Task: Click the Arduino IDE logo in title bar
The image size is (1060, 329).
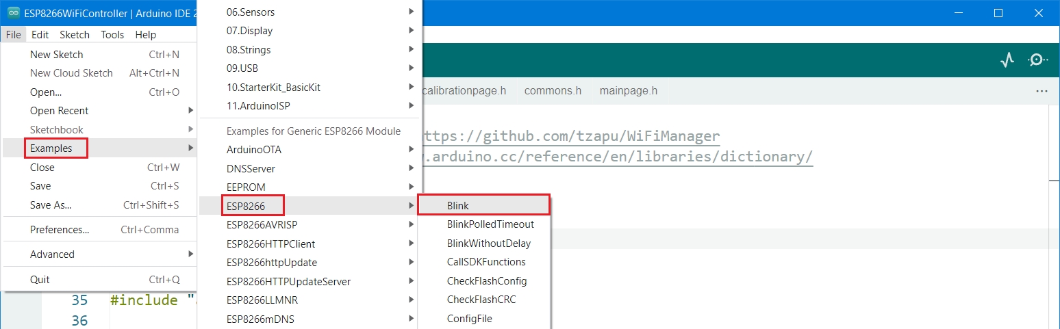Action: tap(13, 12)
